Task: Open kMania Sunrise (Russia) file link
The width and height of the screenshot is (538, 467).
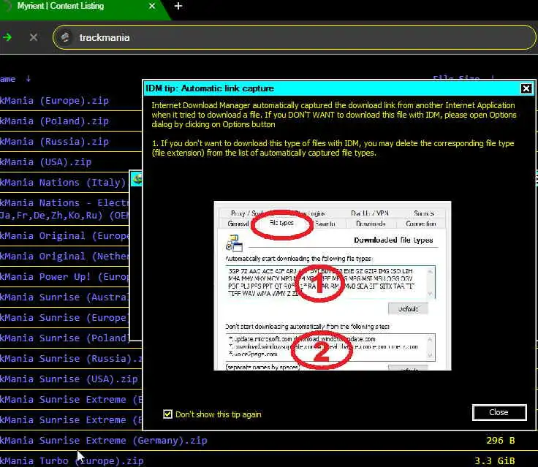Action: click(71, 359)
